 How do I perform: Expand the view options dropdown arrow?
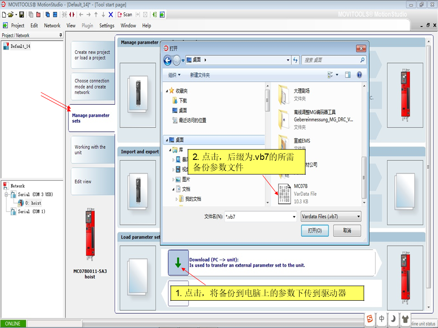(337, 75)
